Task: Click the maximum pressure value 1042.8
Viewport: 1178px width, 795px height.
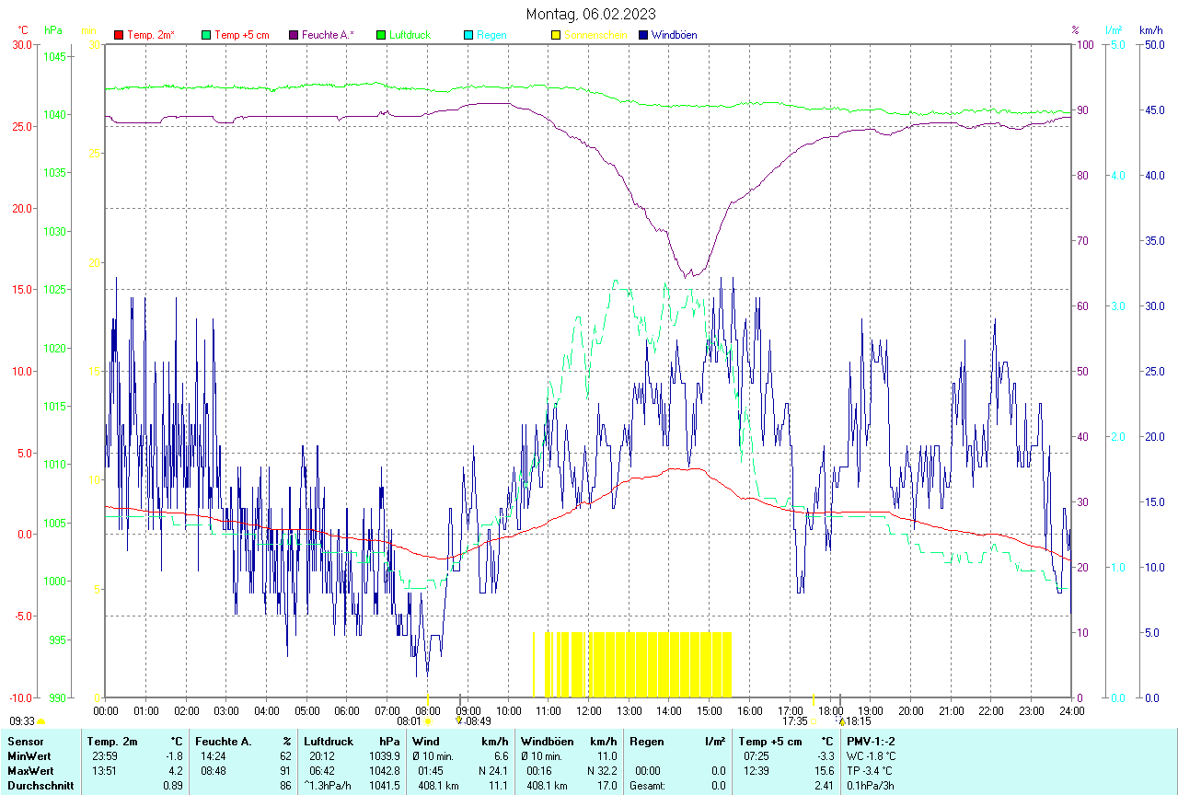Action: [x=385, y=770]
